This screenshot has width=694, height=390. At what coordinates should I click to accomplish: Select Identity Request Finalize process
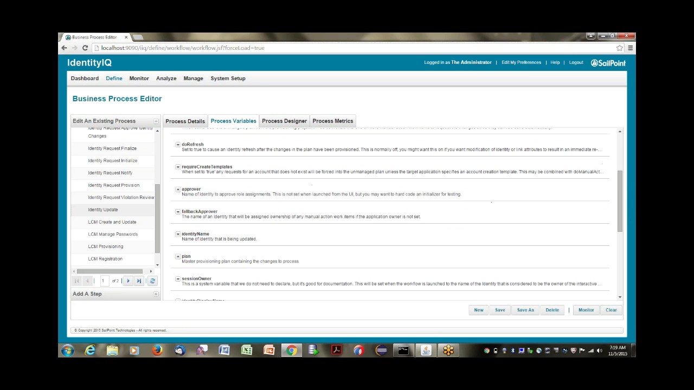pyautogui.click(x=112, y=148)
